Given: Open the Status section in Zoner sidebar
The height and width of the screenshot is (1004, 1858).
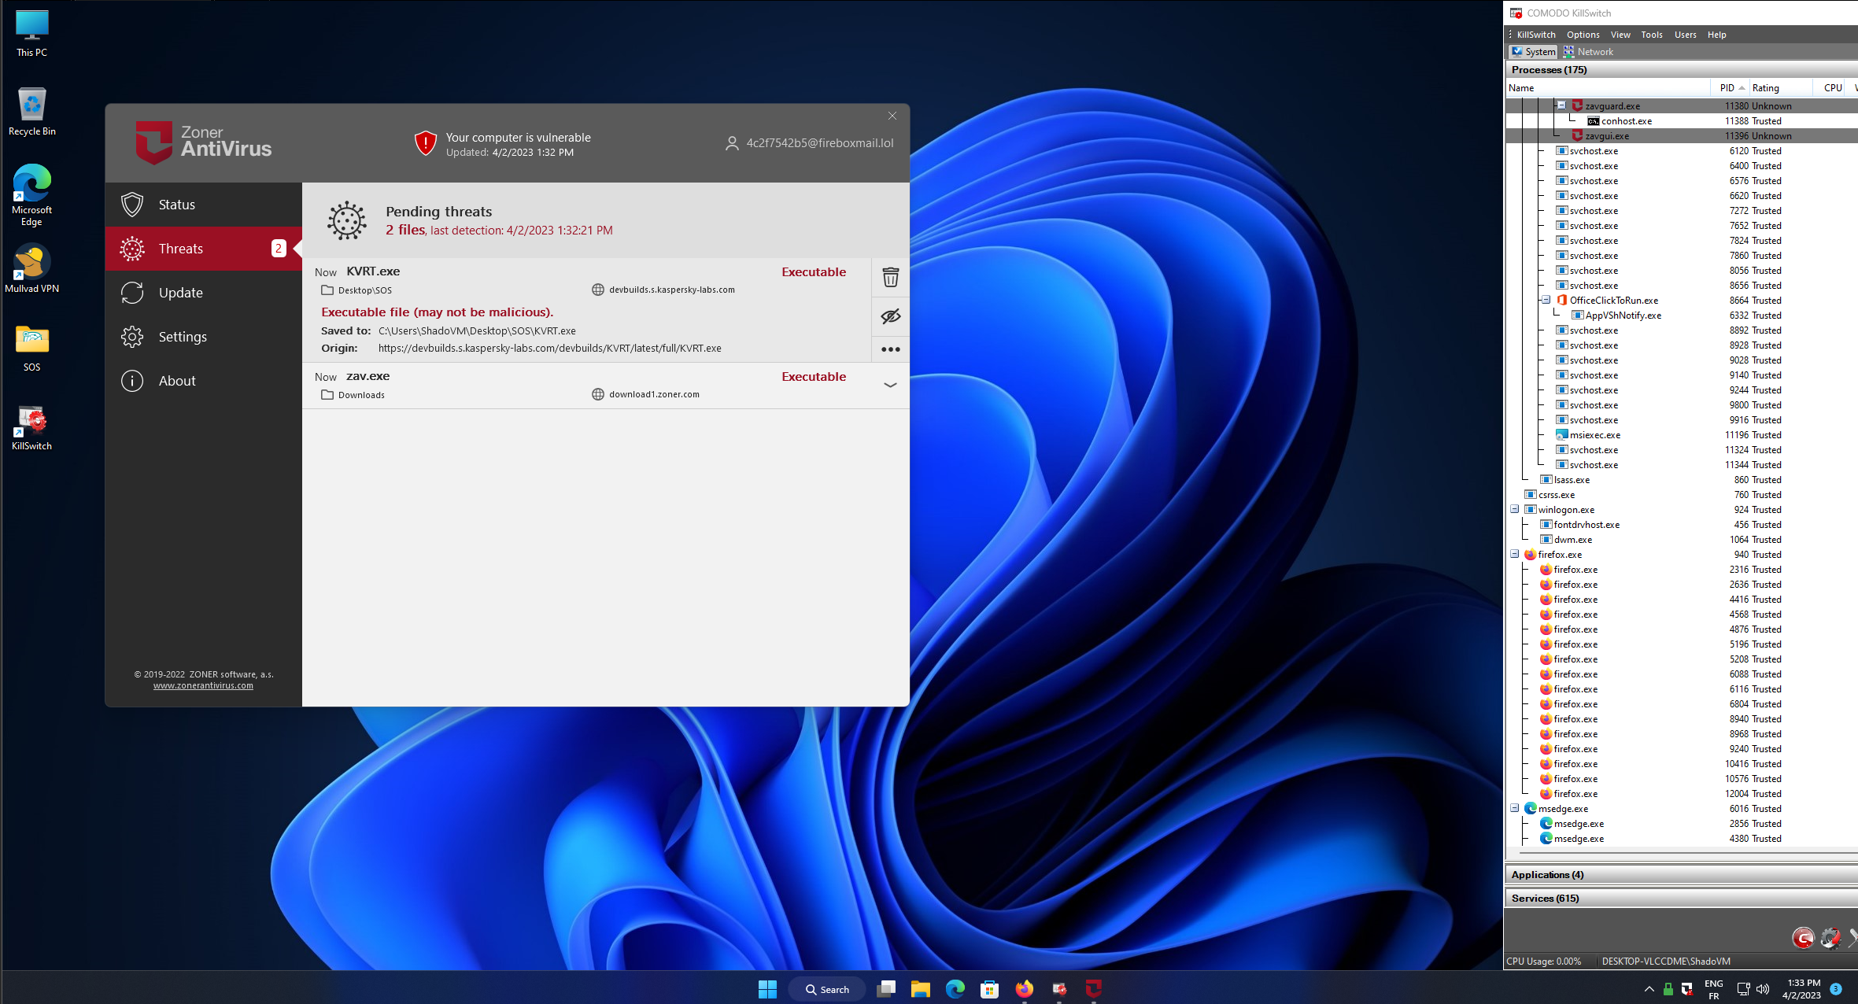Looking at the screenshot, I should (176, 205).
